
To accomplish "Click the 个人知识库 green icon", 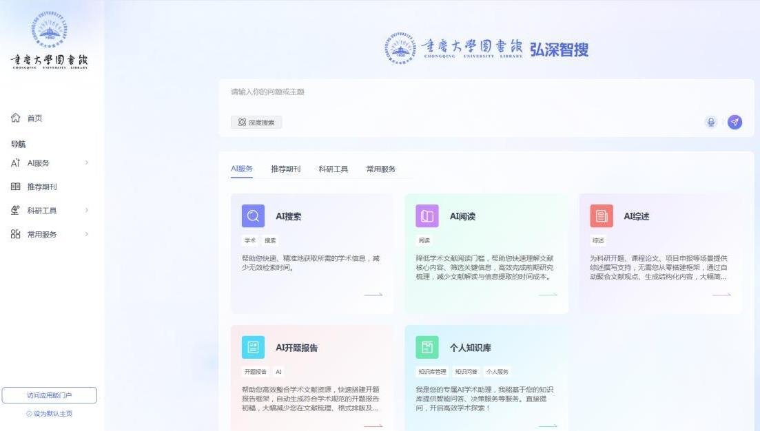I will pos(427,348).
